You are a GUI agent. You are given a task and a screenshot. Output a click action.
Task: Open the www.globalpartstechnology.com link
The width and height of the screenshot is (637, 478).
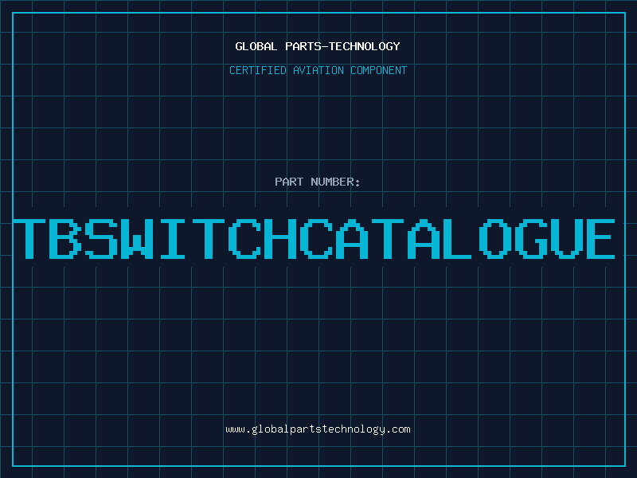point(318,429)
